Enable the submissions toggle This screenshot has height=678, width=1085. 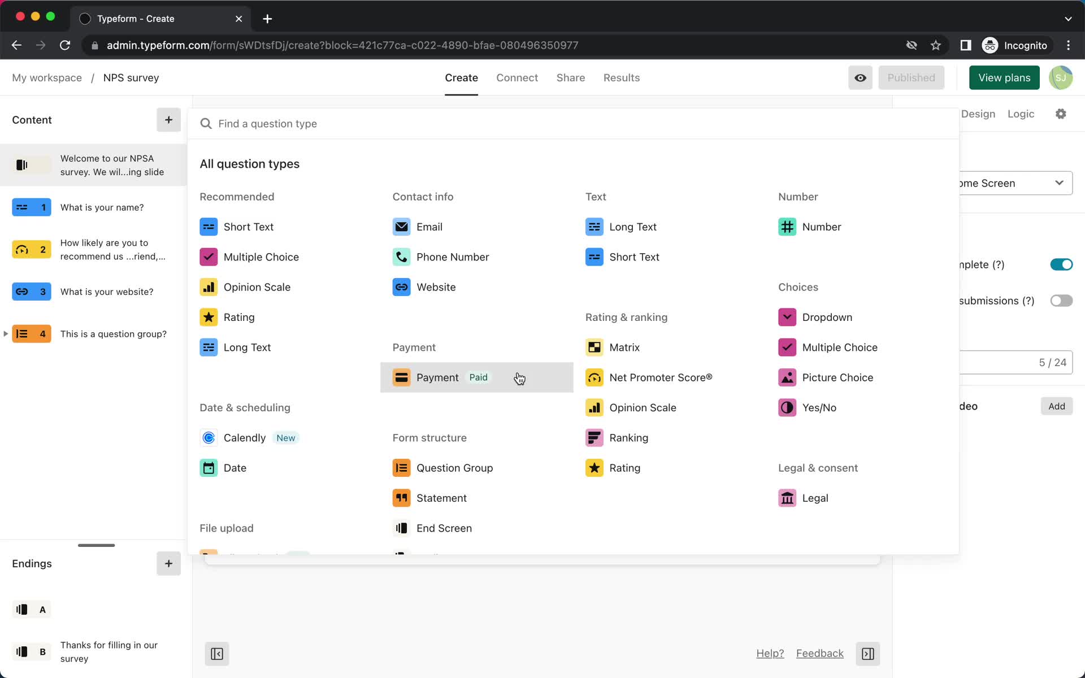1061,301
